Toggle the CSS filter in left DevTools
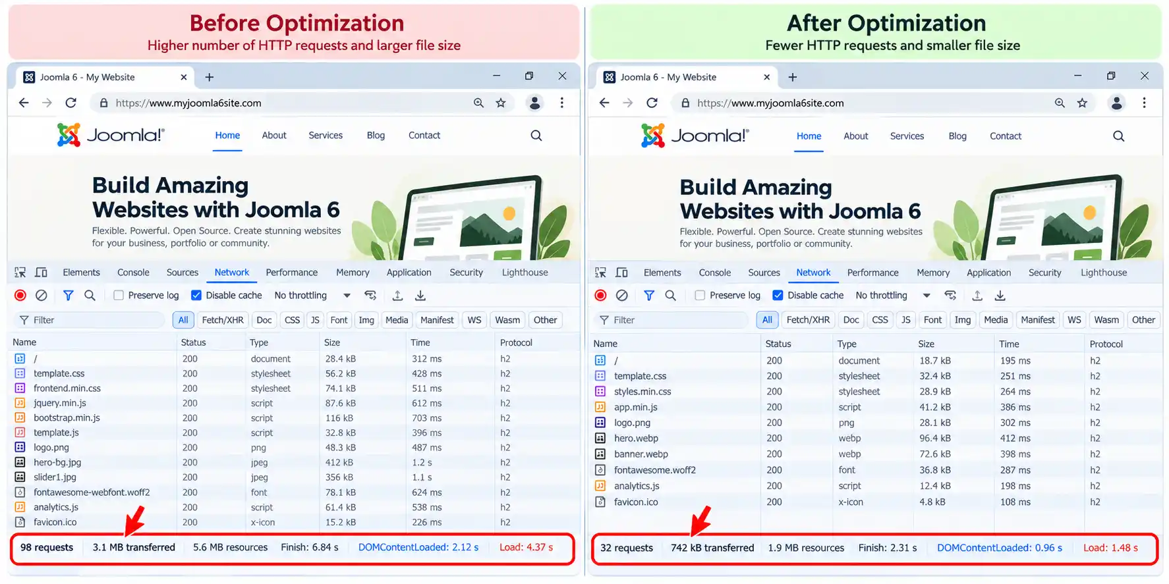 tap(292, 320)
